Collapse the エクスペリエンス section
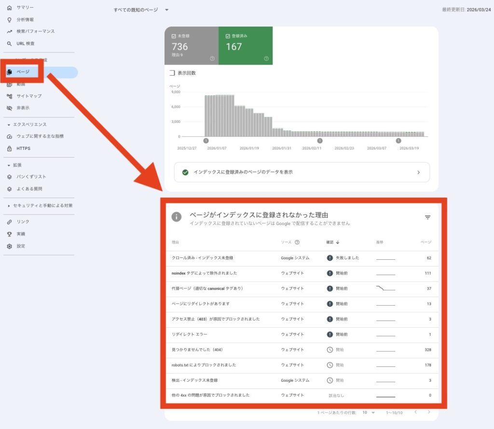 tap(23, 124)
